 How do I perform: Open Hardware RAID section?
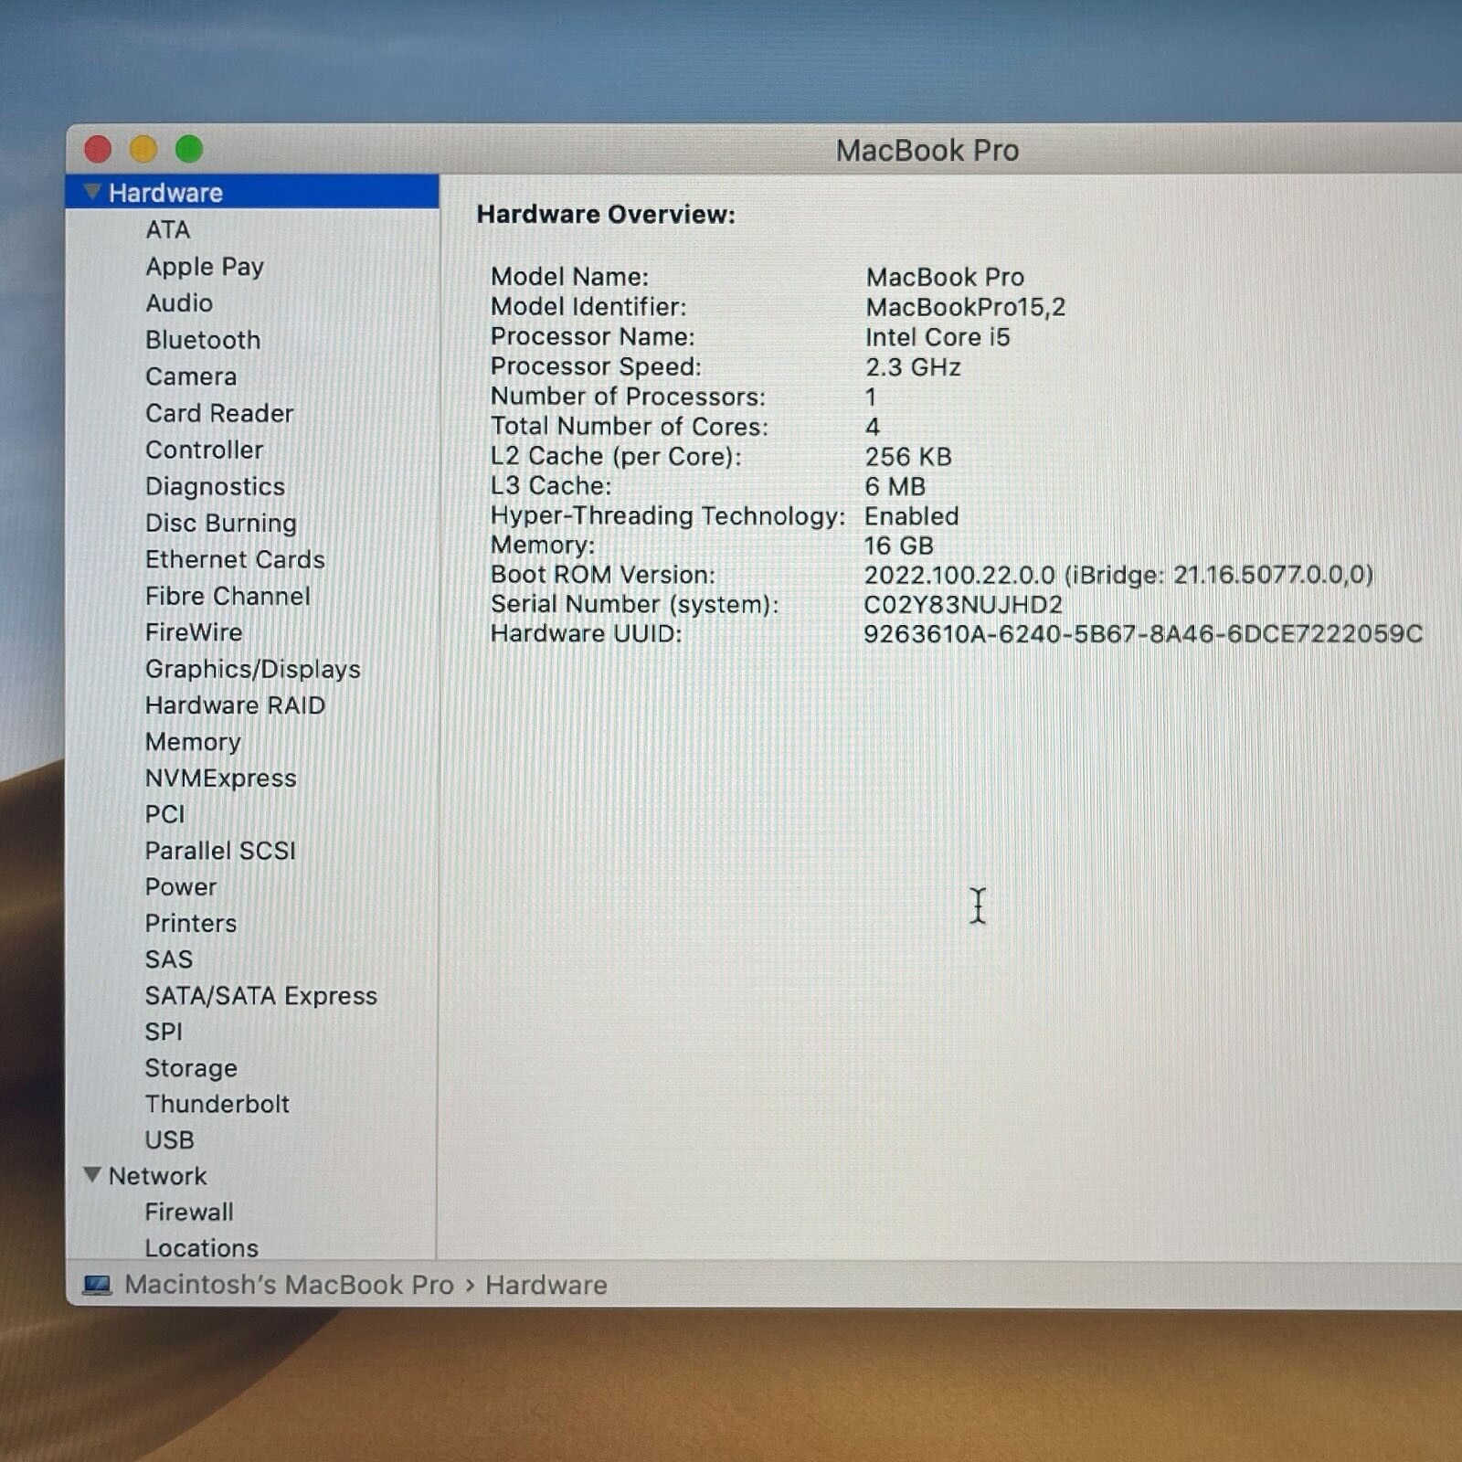[235, 705]
